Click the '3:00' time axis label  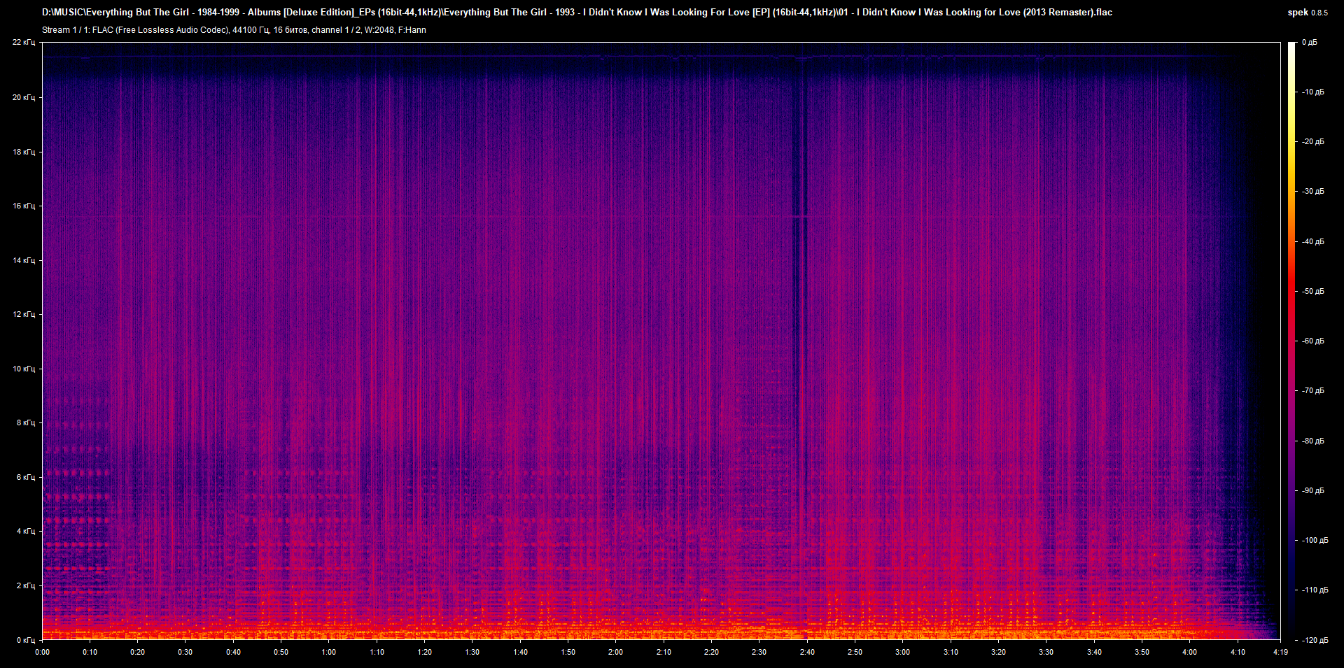[903, 652]
